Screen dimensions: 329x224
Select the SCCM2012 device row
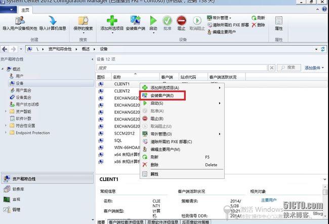click(x=124, y=133)
